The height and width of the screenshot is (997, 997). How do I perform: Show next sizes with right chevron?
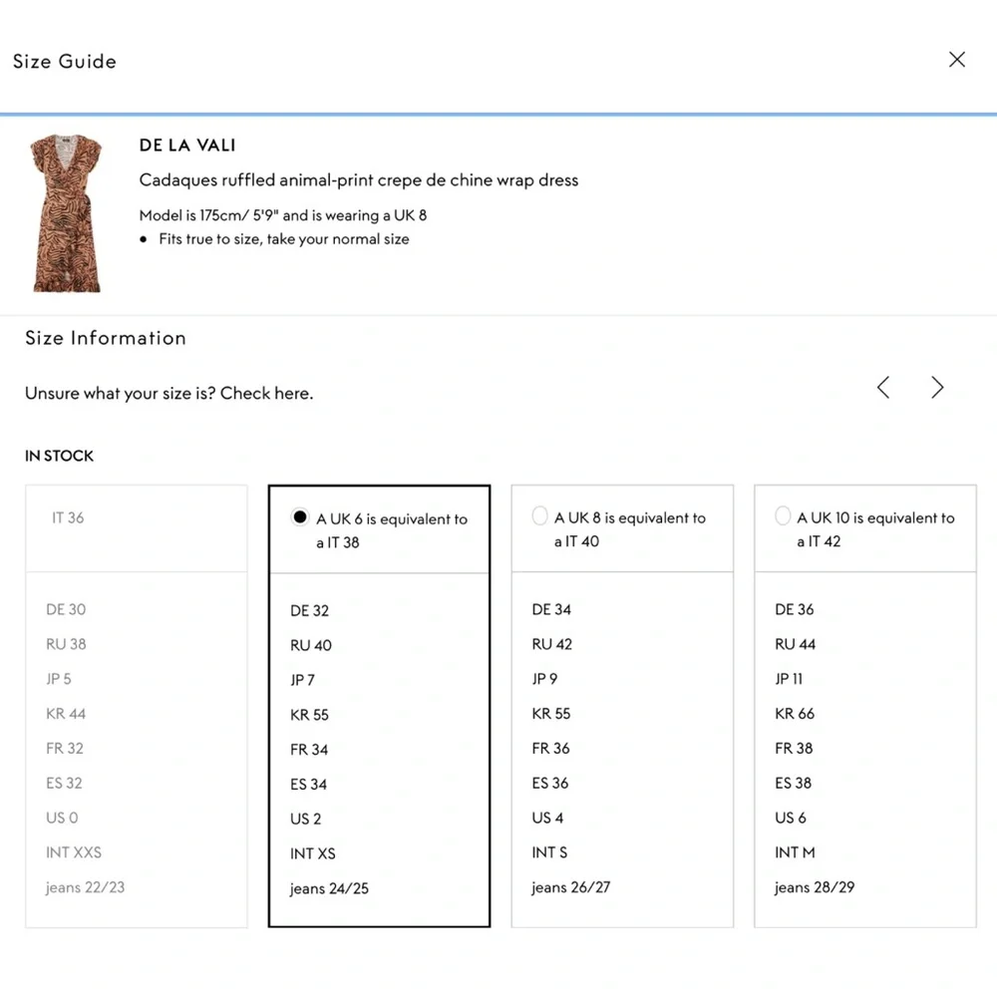coord(937,387)
